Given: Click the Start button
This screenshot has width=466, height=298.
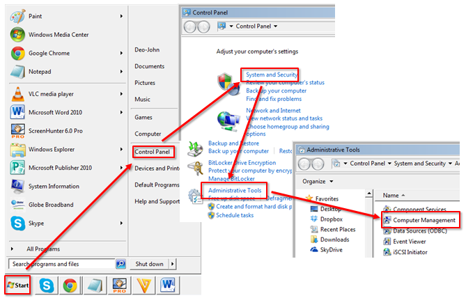Looking at the screenshot, I should click(18, 285).
